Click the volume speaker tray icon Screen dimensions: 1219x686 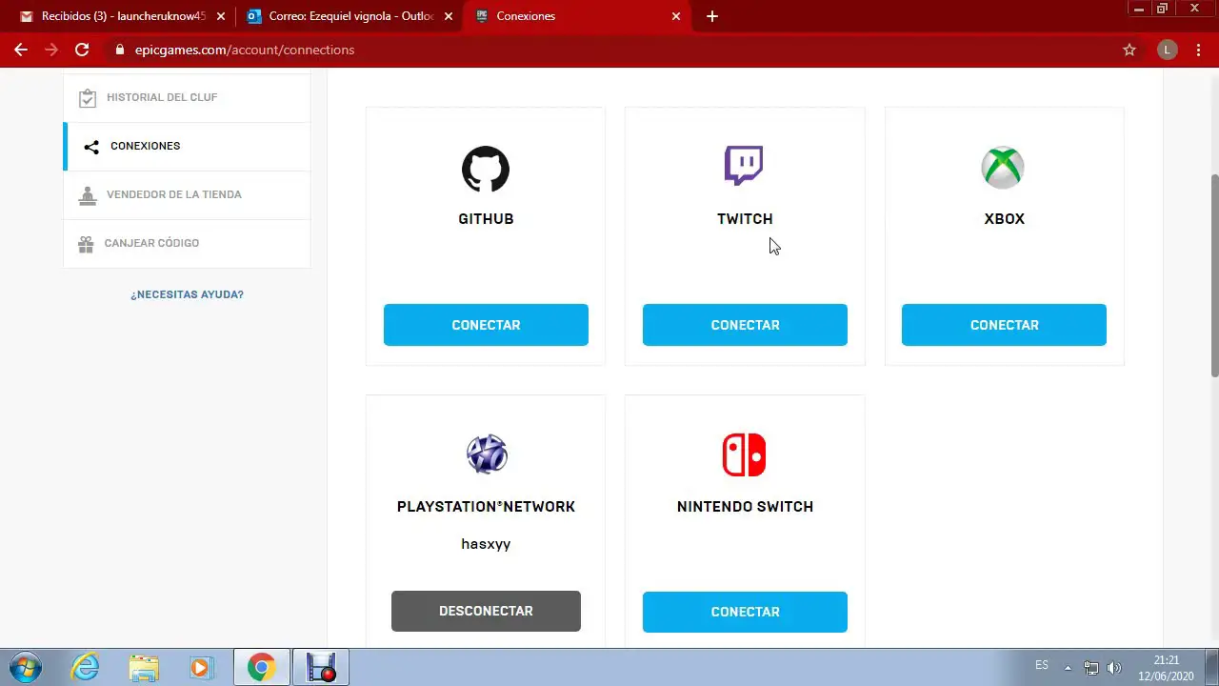pos(1114,668)
